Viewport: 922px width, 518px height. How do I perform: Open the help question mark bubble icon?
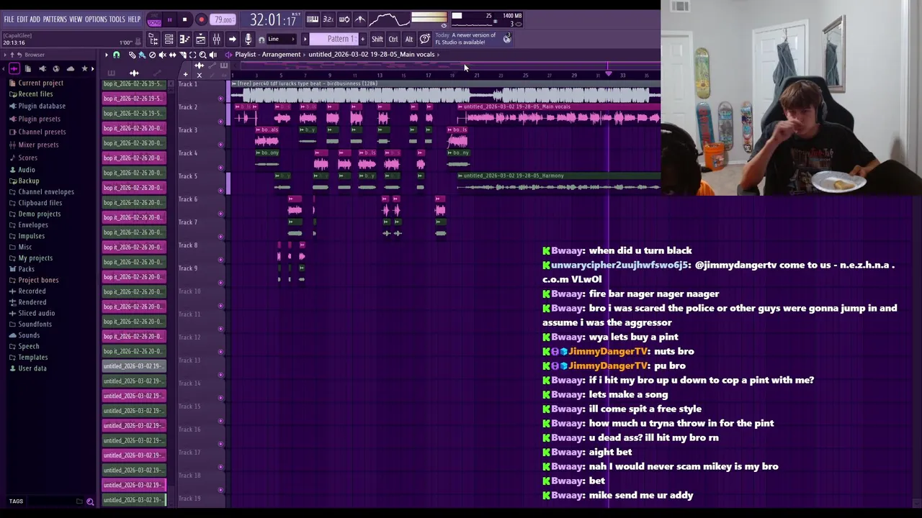click(x=425, y=39)
